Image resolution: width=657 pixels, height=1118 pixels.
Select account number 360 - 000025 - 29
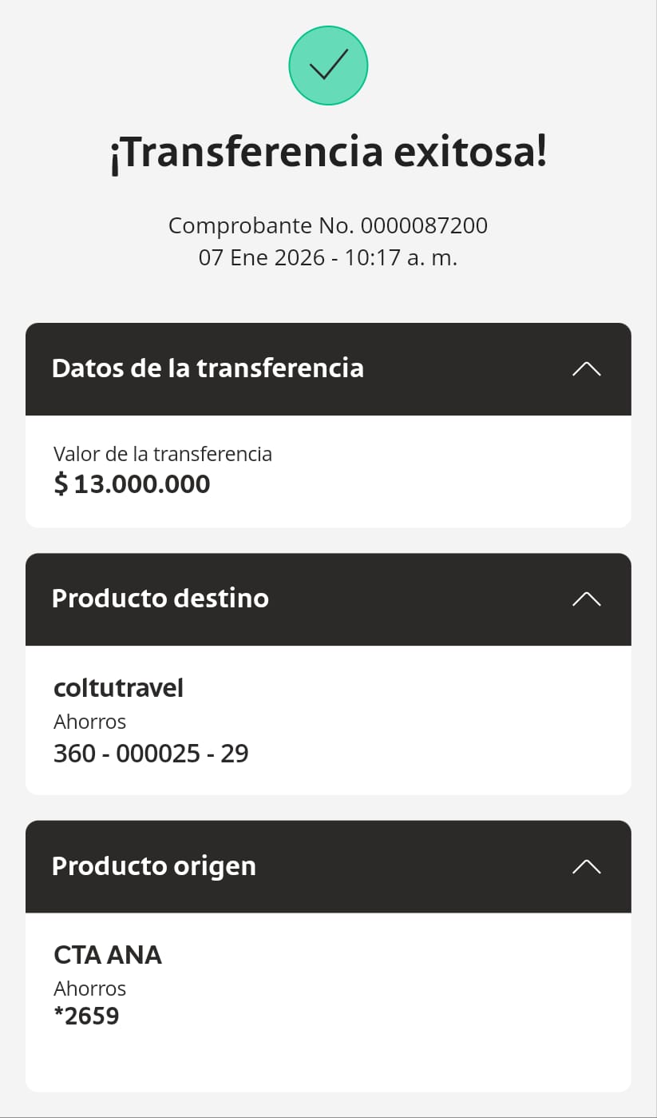click(x=151, y=754)
